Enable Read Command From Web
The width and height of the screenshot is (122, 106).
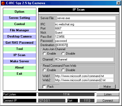(44, 70)
